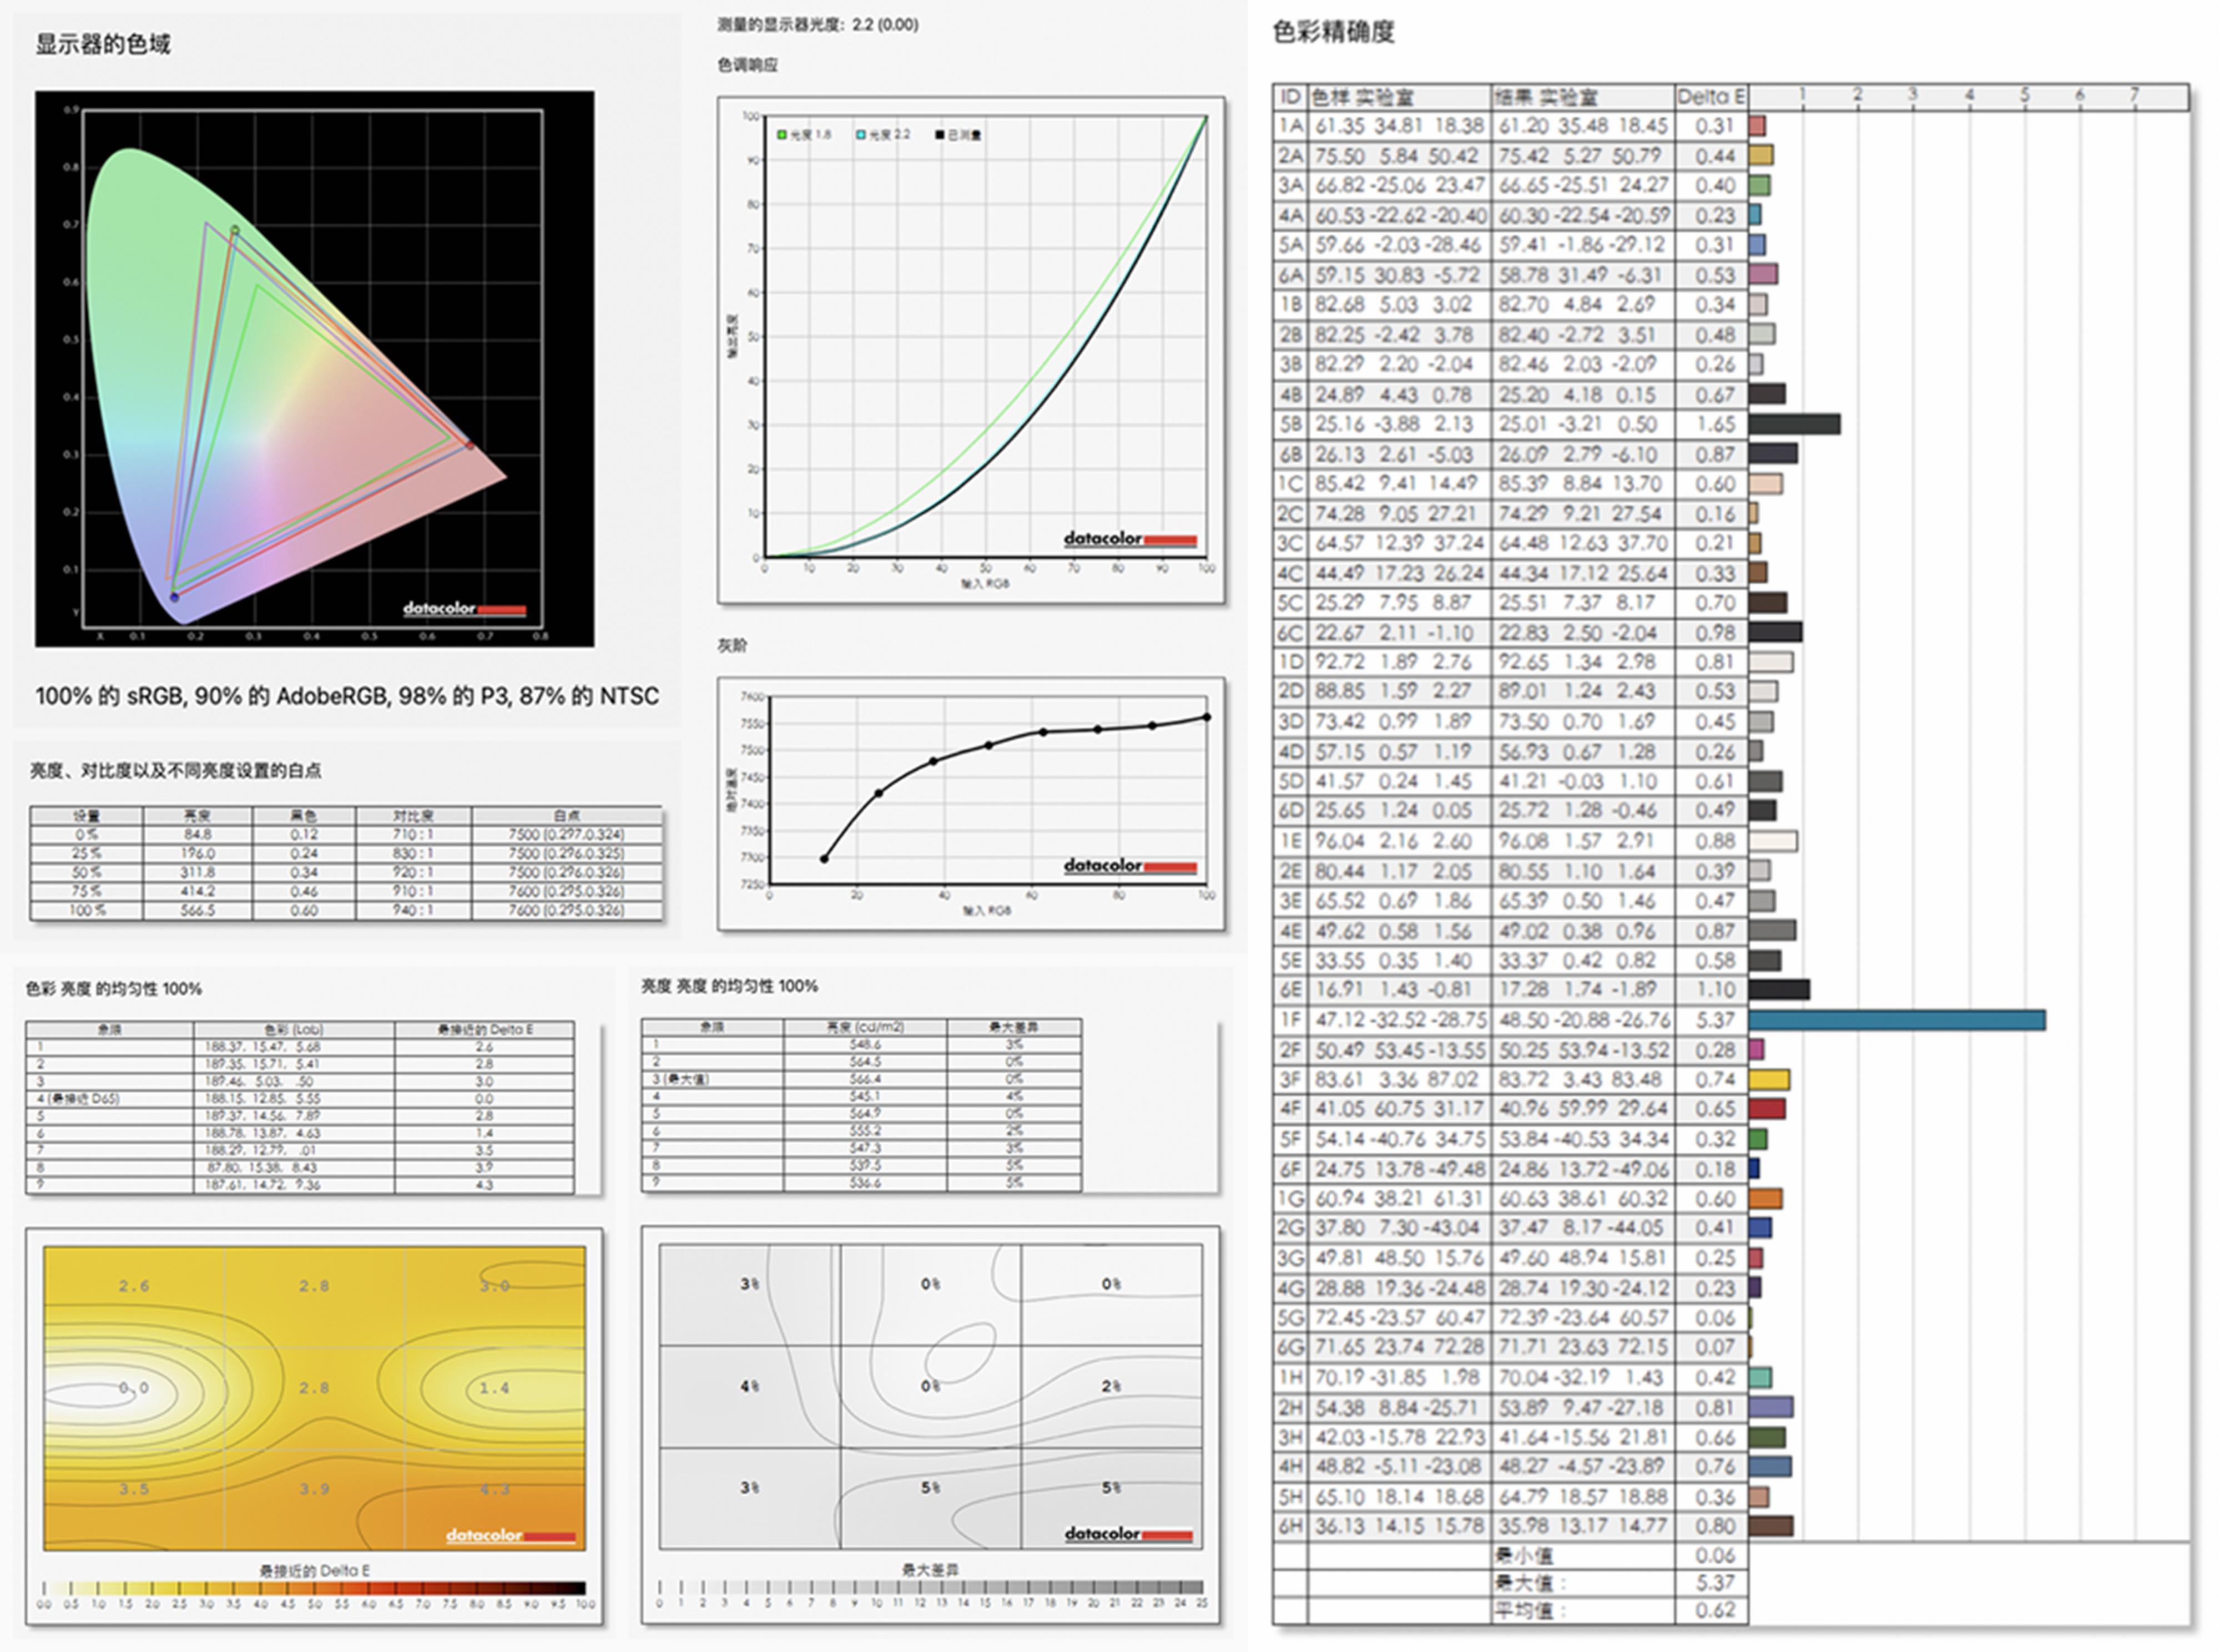Image resolution: width=2220 pixels, height=1652 pixels.
Task: Select the cyan gamma 2.2 legend marker
Action: click(861, 135)
